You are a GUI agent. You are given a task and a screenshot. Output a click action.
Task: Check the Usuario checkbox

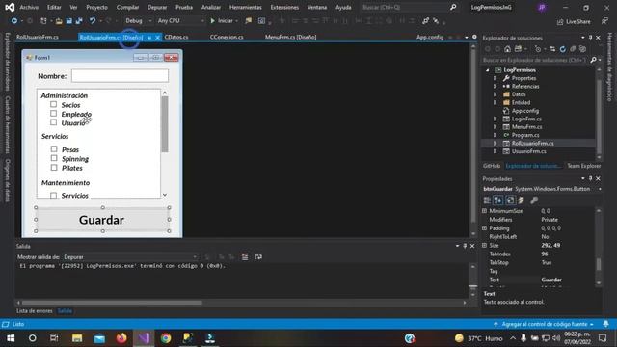(x=54, y=122)
